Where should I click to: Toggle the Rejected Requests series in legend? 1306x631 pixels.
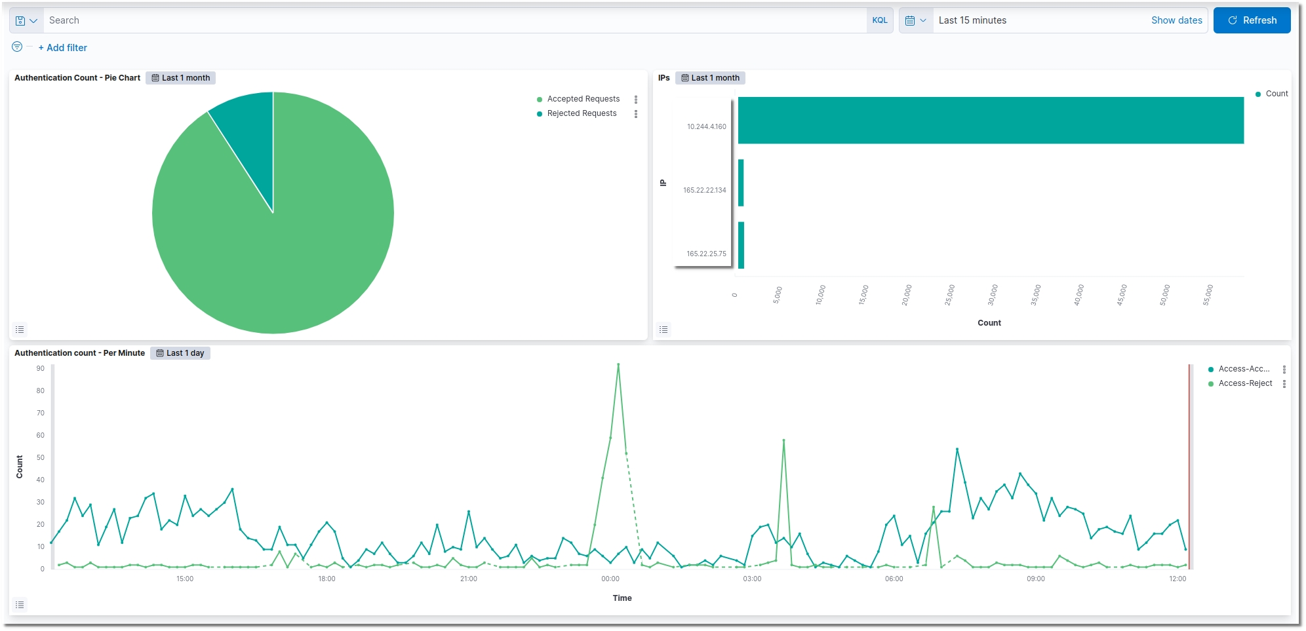[582, 113]
